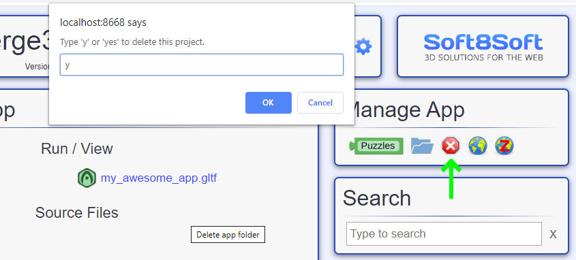Cancel the delete project dialog
576x260 pixels.
(320, 103)
